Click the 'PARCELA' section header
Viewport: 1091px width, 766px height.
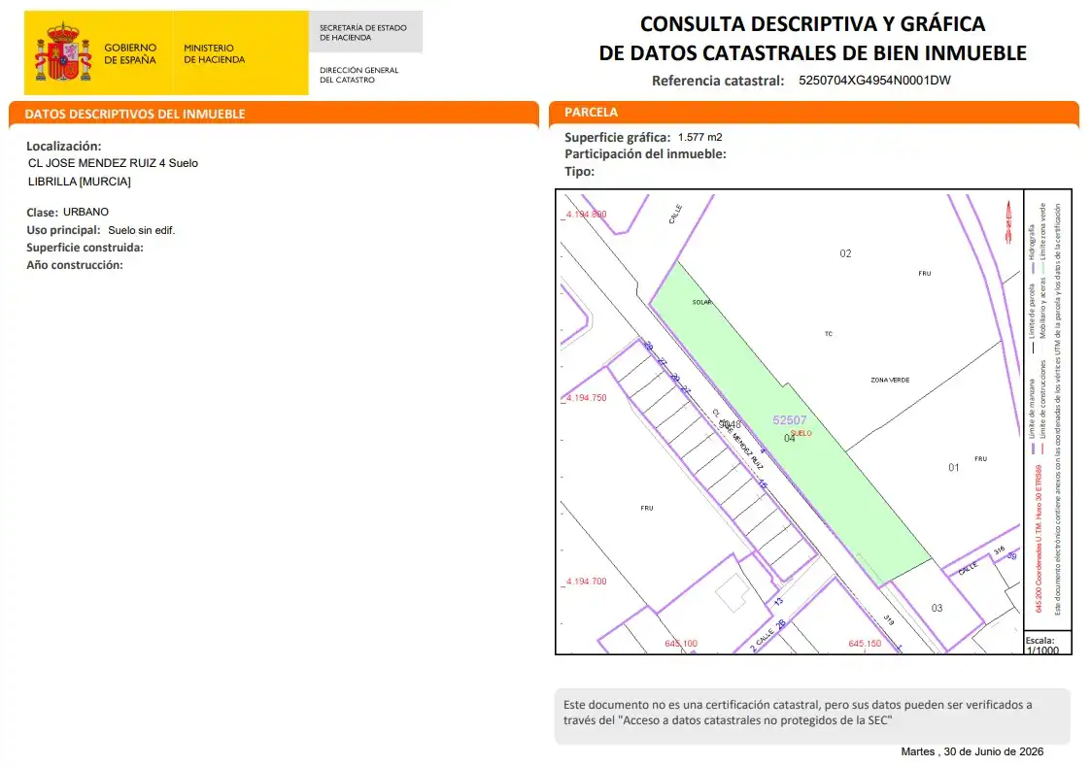591,112
